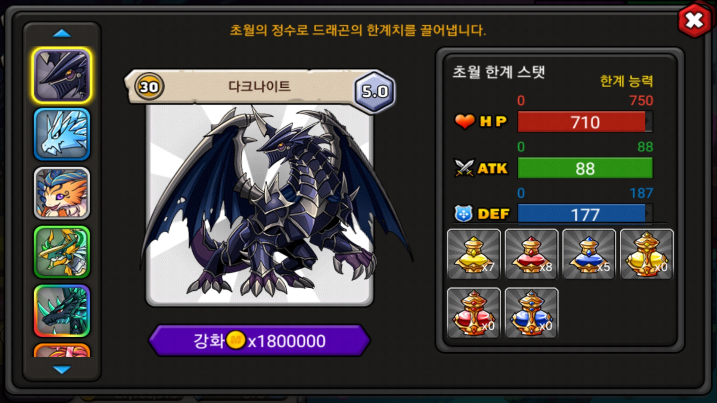Click the level 30 gold badge
Viewport: 717px width, 403px height.
point(149,87)
